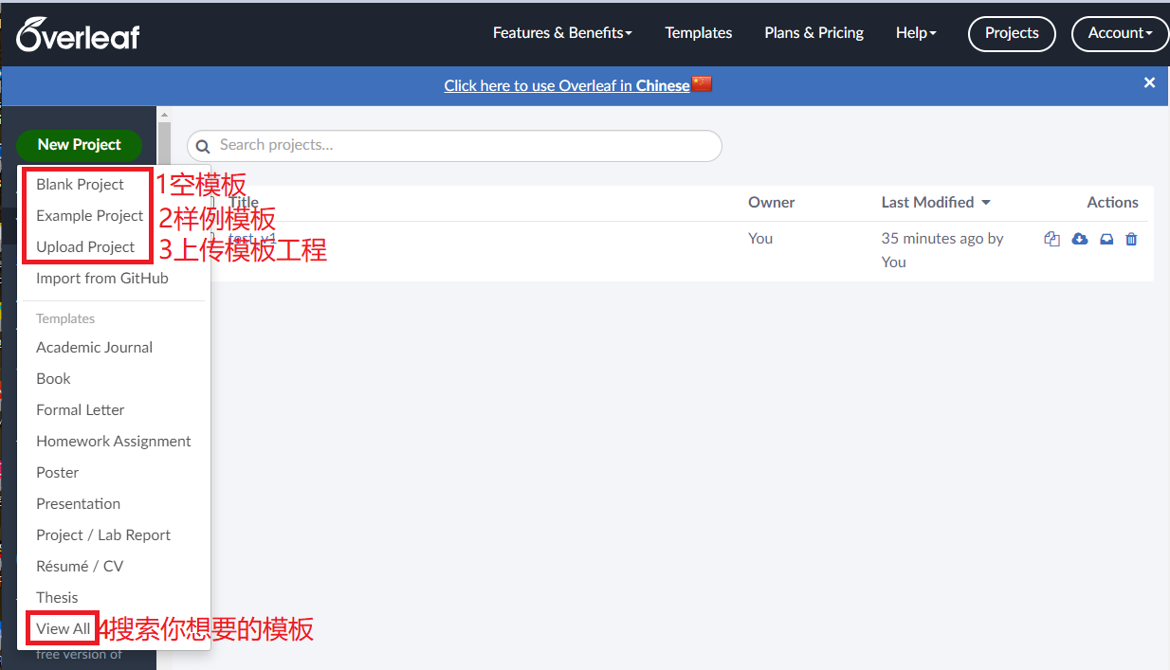This screenshot has height=670, width=1170.
Task: Trash the test_v1 project
Action: click(1131, 239)
